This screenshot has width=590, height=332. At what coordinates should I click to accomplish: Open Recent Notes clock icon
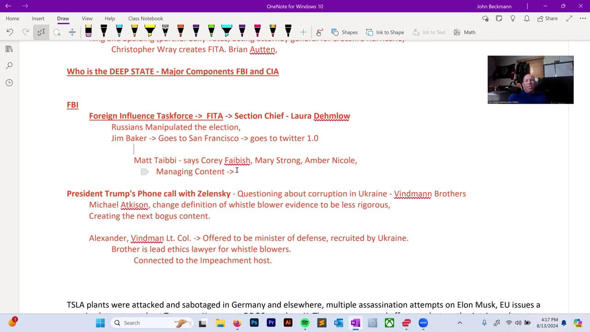point(9,83)
